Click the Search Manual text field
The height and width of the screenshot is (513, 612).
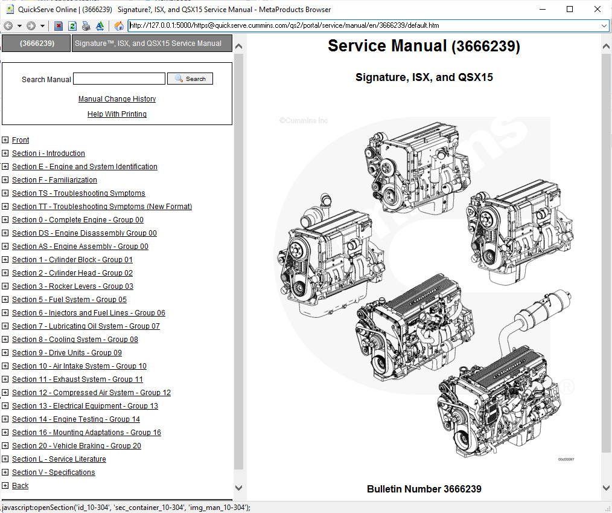click(x=119, y=79)
